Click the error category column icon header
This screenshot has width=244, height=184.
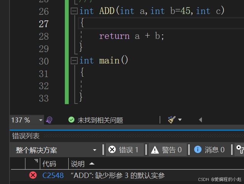(36, 161)
